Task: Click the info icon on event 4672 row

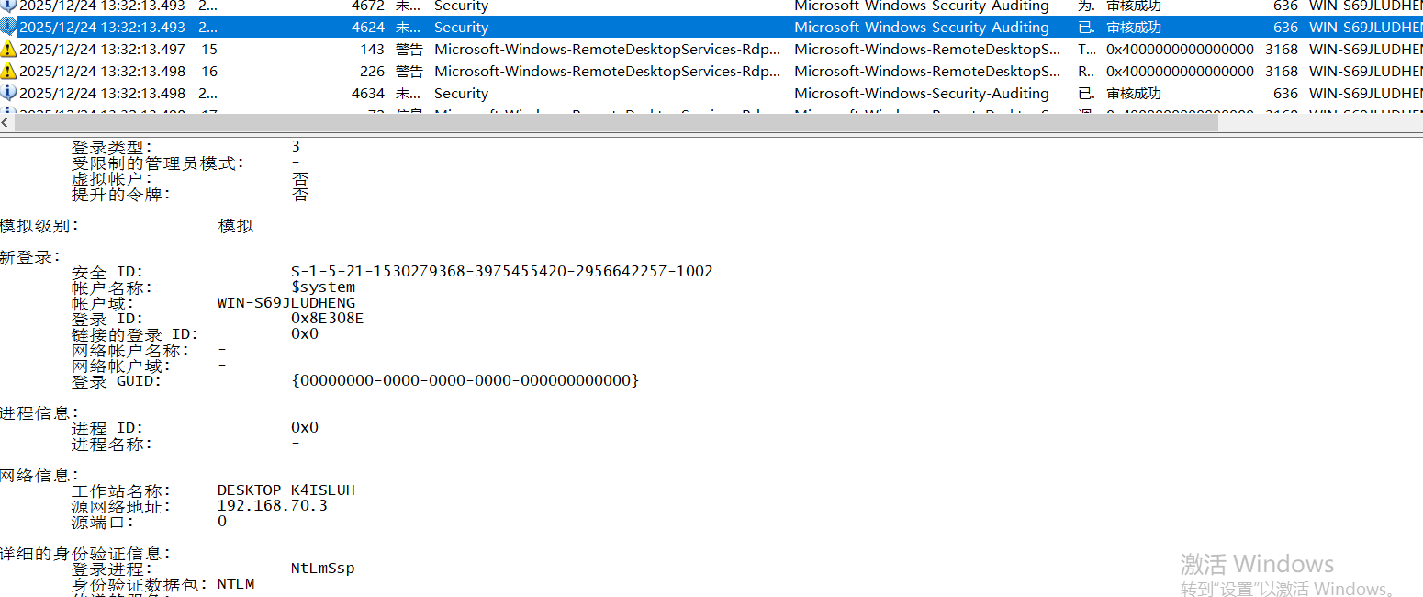Action: point(8,6)
